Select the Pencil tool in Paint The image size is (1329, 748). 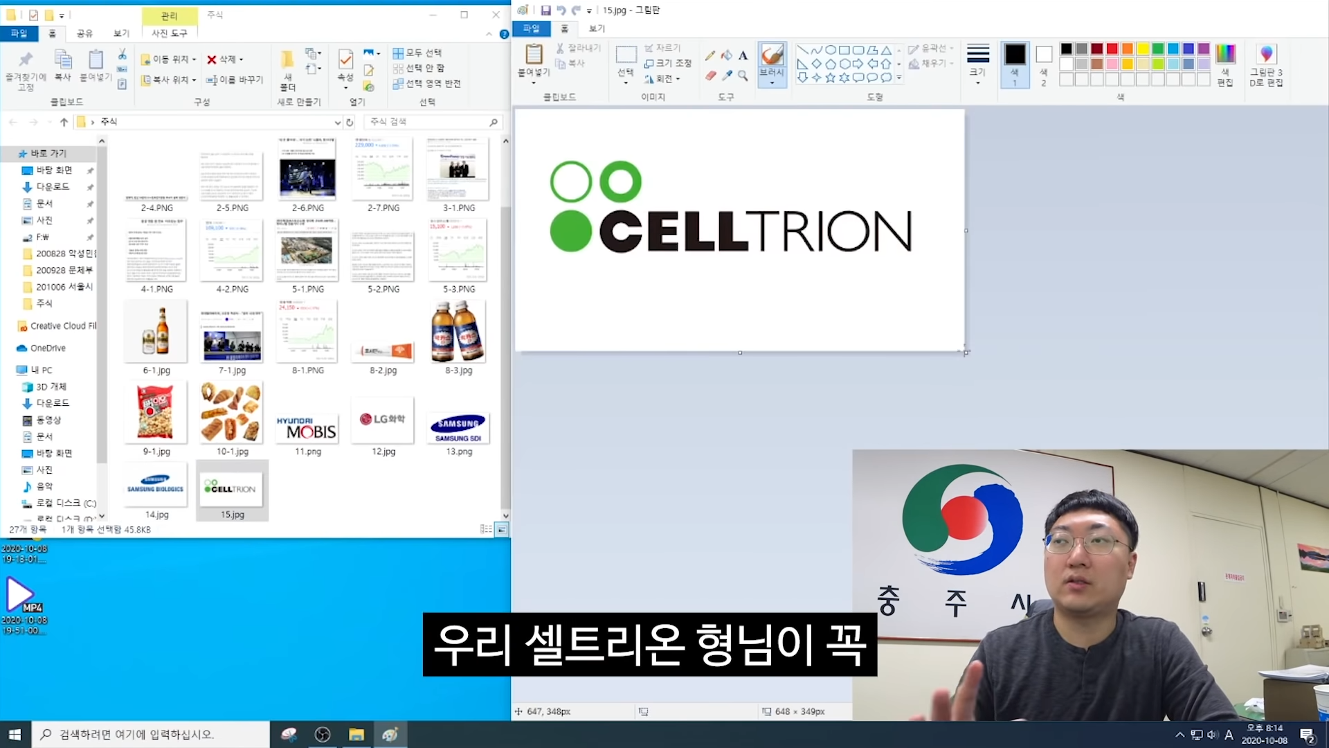pyautogui.click(x=710, y=55)
